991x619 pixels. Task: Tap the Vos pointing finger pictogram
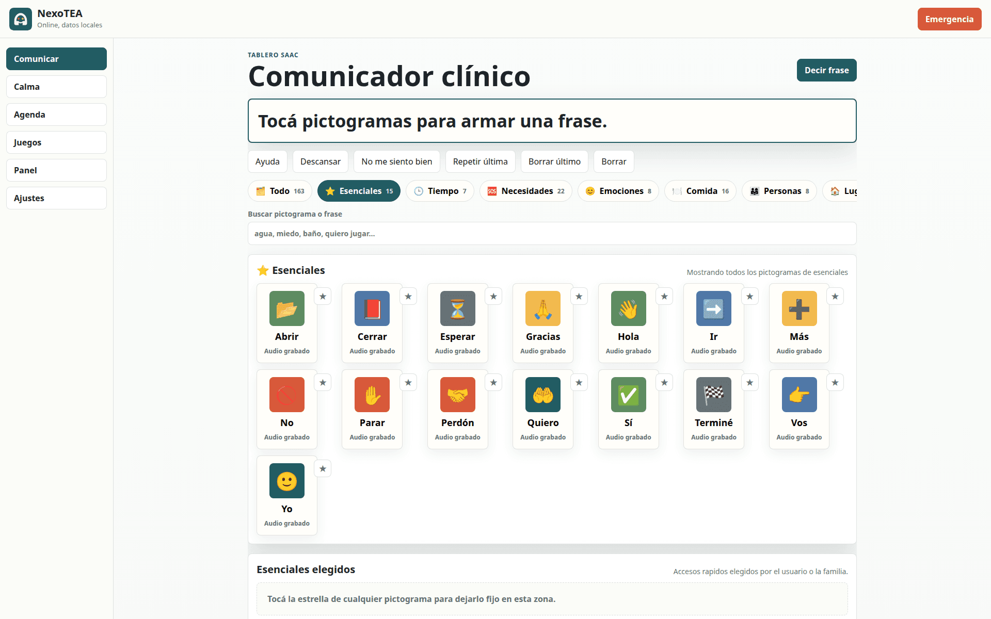(x=799, y=409)
